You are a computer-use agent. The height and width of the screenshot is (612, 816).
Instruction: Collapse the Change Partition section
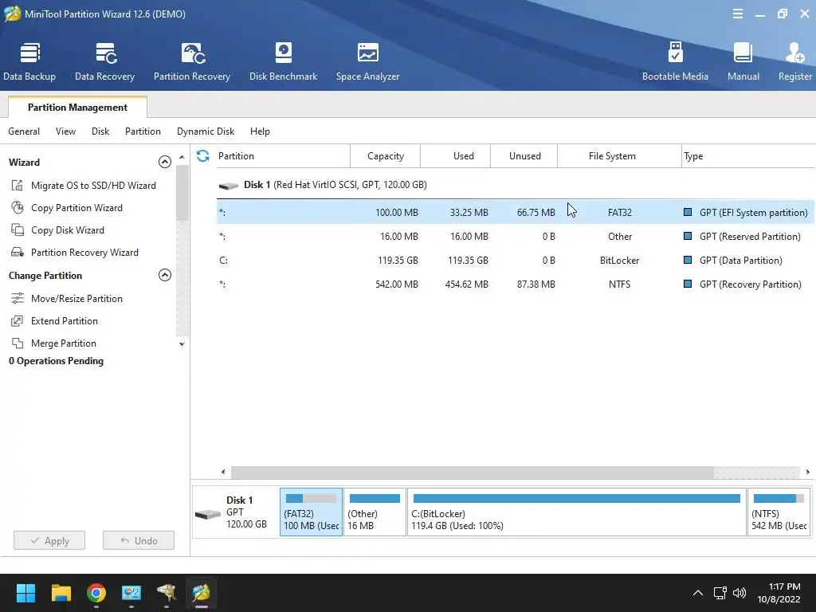pyautogui.click(x=164, y=275)
